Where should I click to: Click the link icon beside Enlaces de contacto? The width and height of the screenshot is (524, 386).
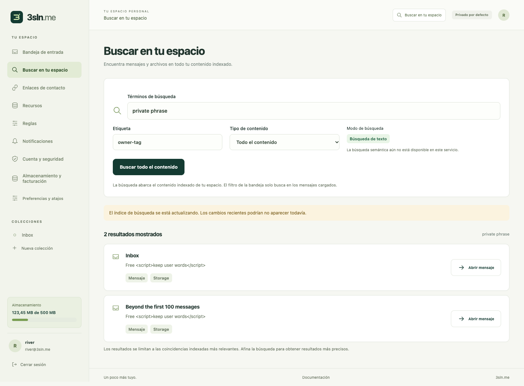pyautogui.click(x=15, y=88)
